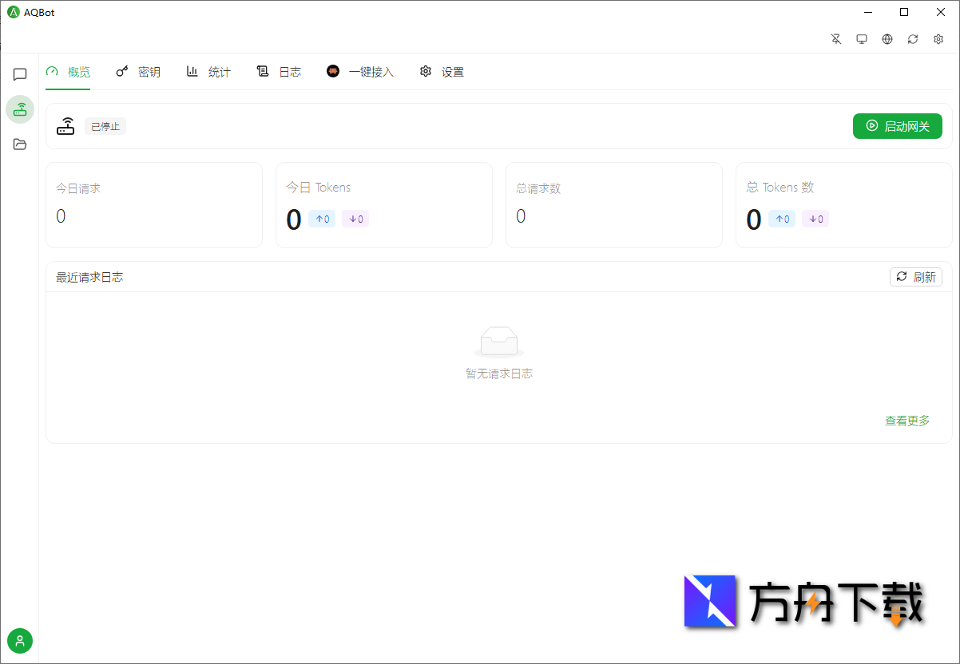The height and width of the screenshot is (664, 960).
Task: Click the gateway router icon beside 已停止
Action: tap(65, 125)
